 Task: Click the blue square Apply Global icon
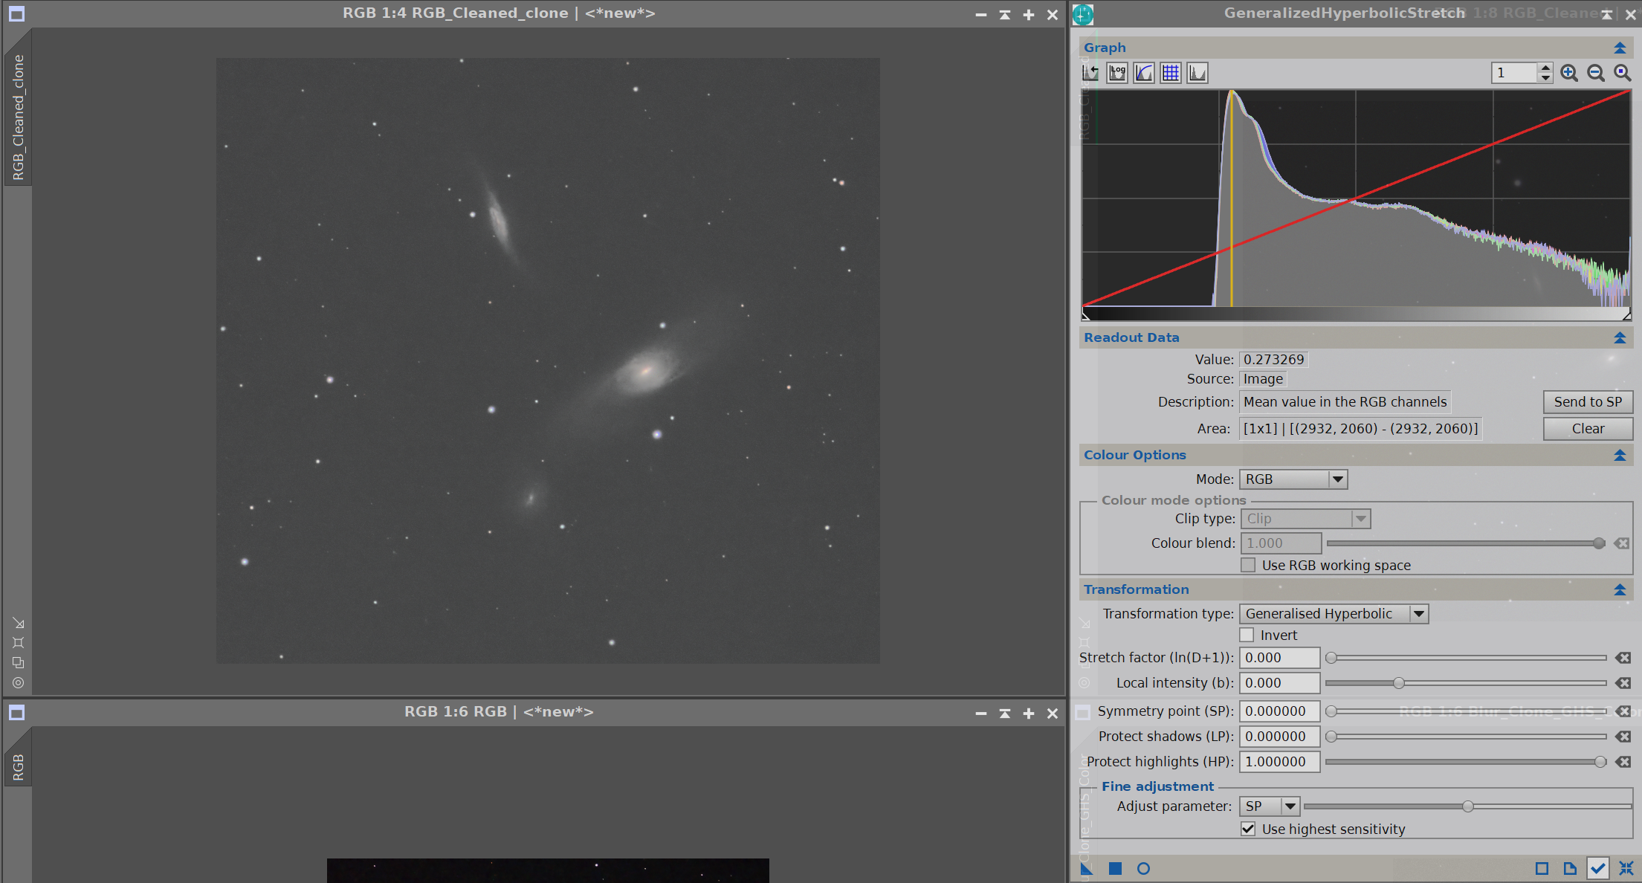coord(1115,868)
